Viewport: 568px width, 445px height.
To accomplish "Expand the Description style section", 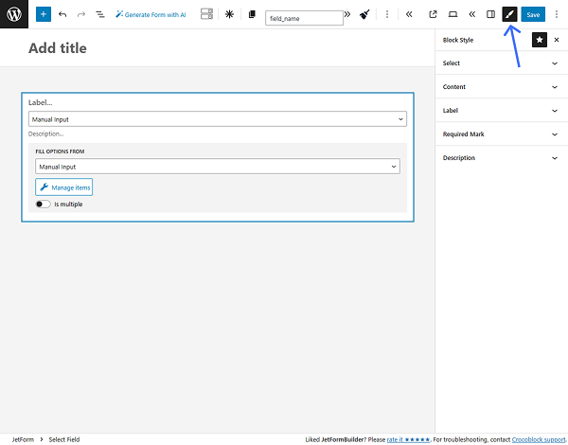I will point(502,157).
